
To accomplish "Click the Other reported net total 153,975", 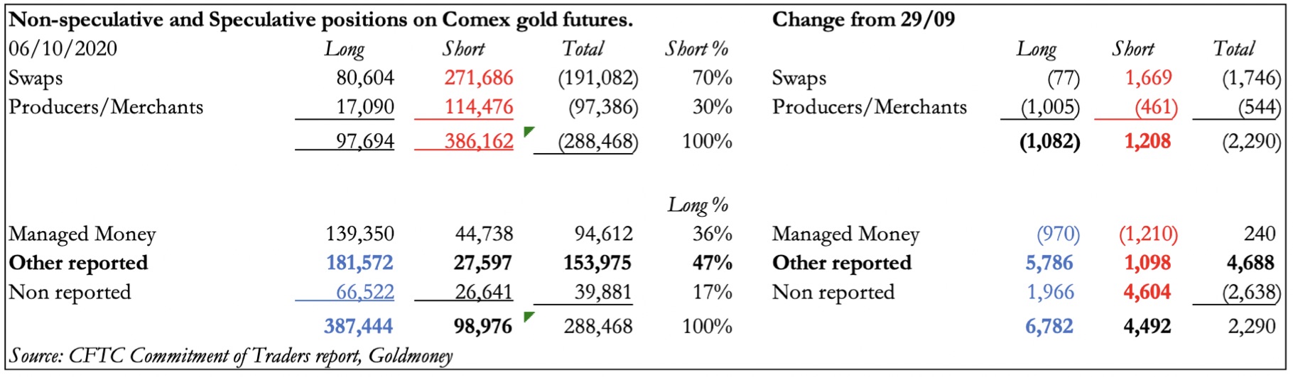I will tap(597, 263).
